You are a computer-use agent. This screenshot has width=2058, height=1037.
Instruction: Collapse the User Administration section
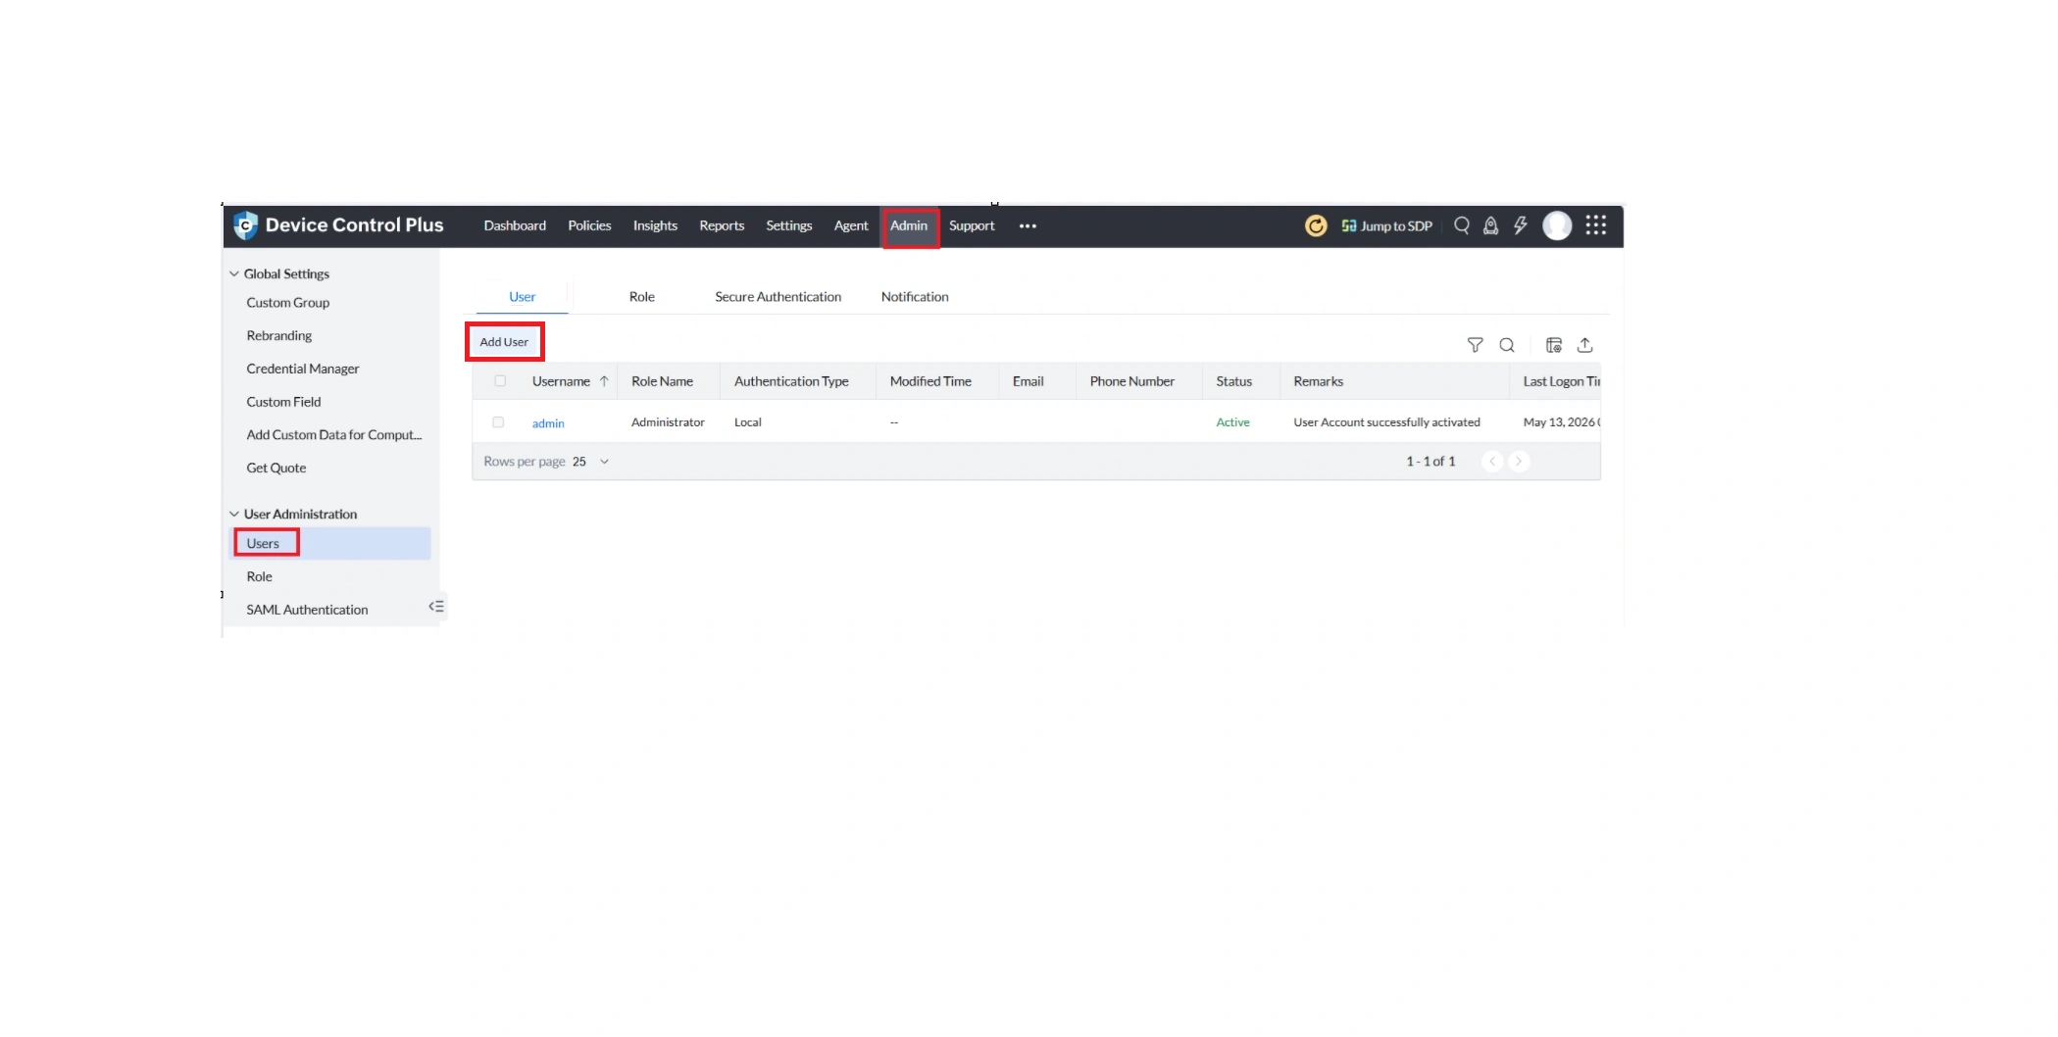(234, 515)
